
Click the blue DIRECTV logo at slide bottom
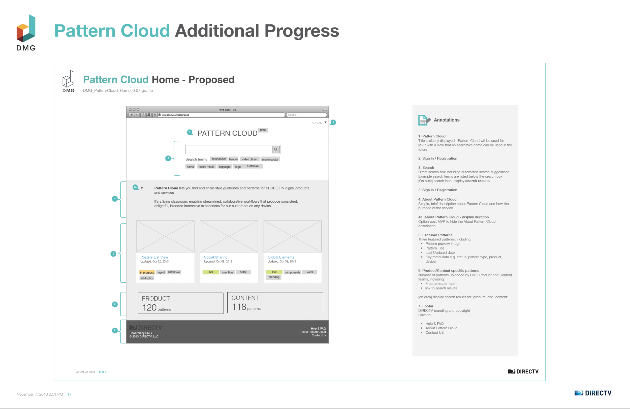(593, 393)
